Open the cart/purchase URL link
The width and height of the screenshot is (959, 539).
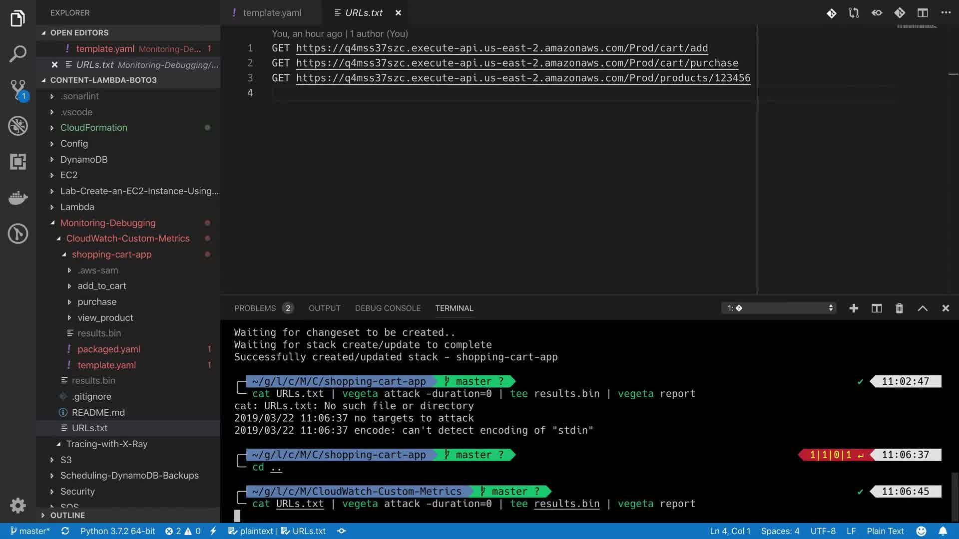(x=517, y=63)
